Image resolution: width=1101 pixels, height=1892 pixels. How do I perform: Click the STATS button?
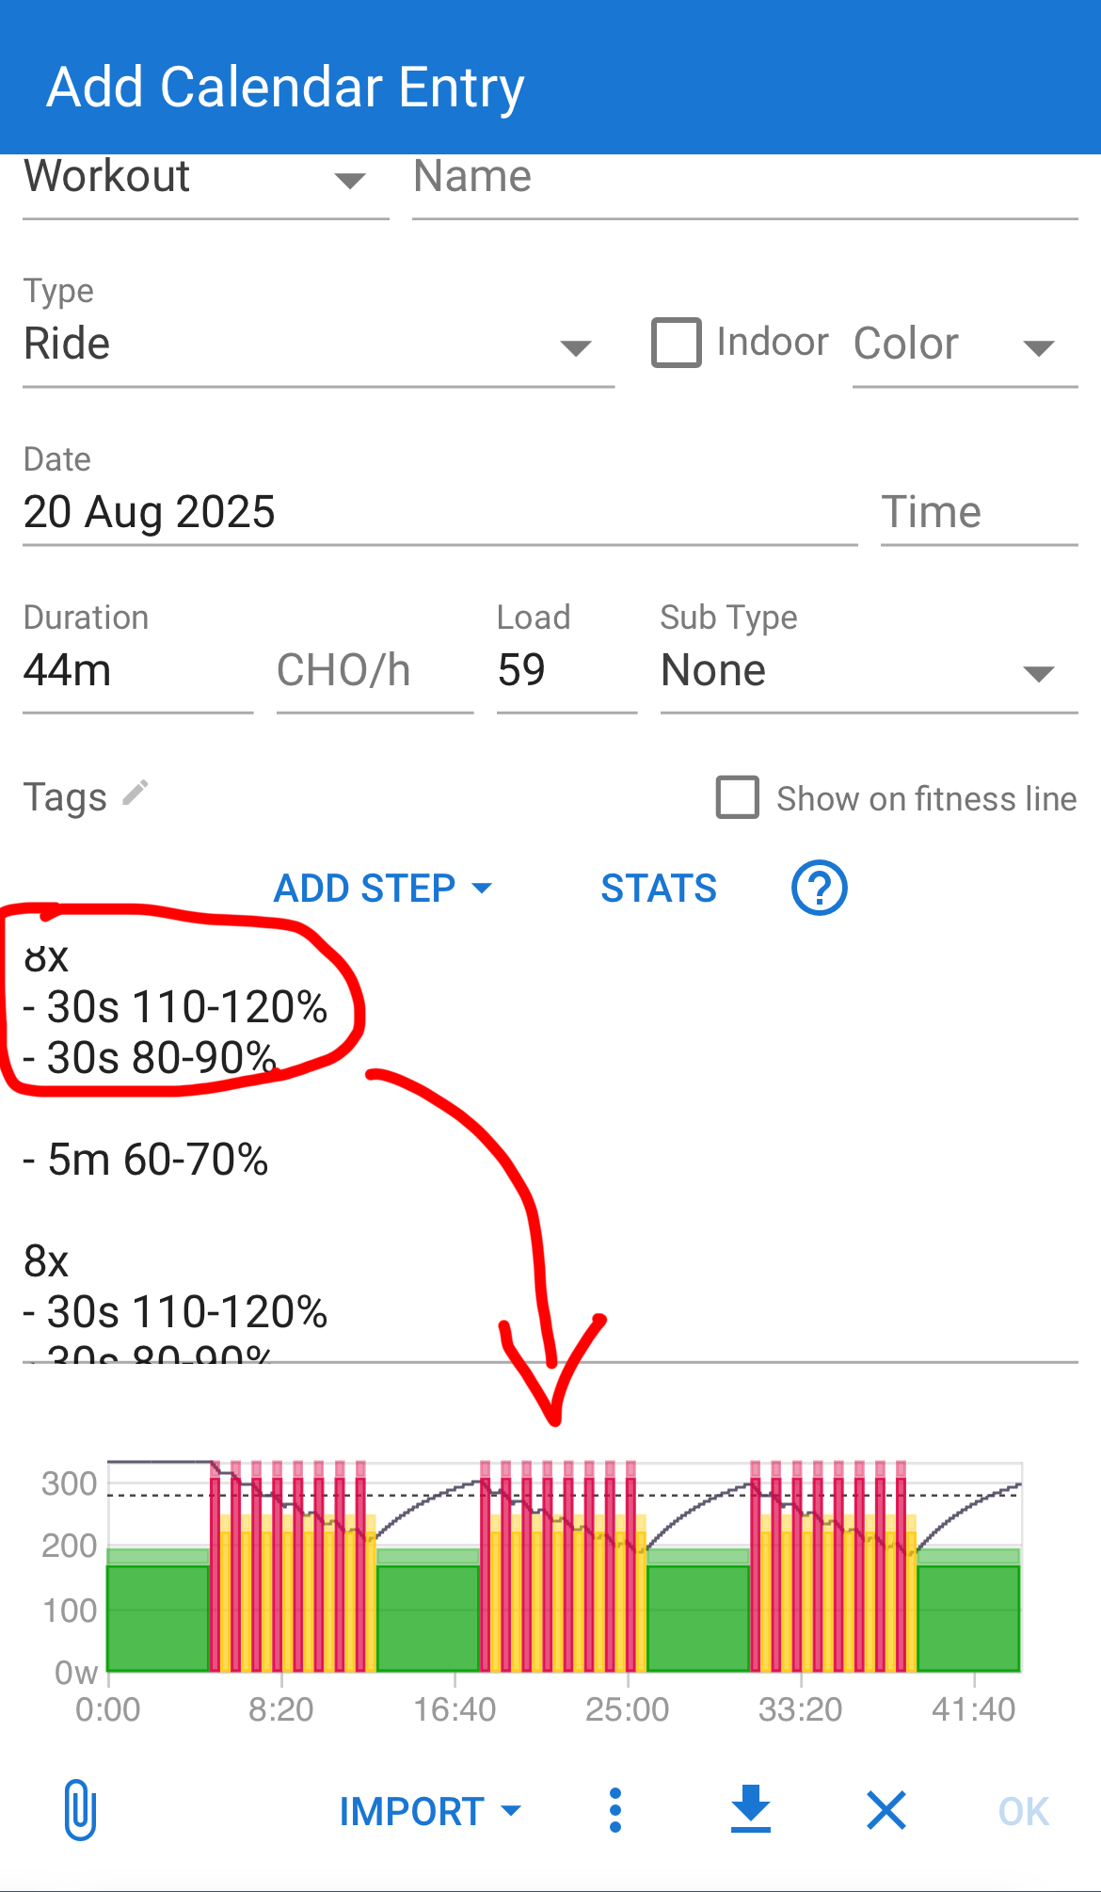659,889
